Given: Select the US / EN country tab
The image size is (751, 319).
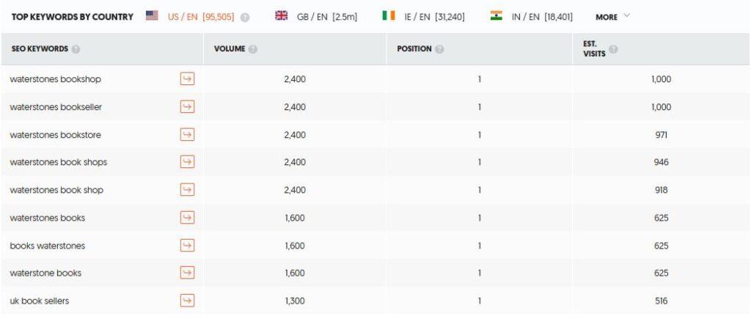Looking at the screenshot, I should pos(190,17).
